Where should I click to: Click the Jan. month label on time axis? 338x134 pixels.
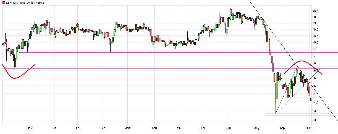(78, 128)
